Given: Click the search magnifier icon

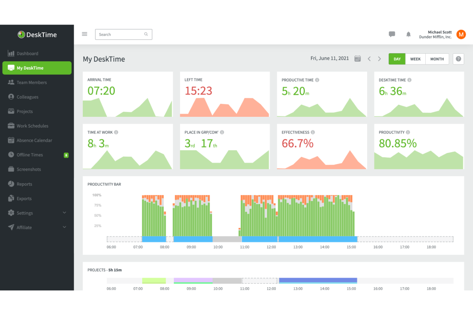Looking at the screenshot, I should (146, 34).
